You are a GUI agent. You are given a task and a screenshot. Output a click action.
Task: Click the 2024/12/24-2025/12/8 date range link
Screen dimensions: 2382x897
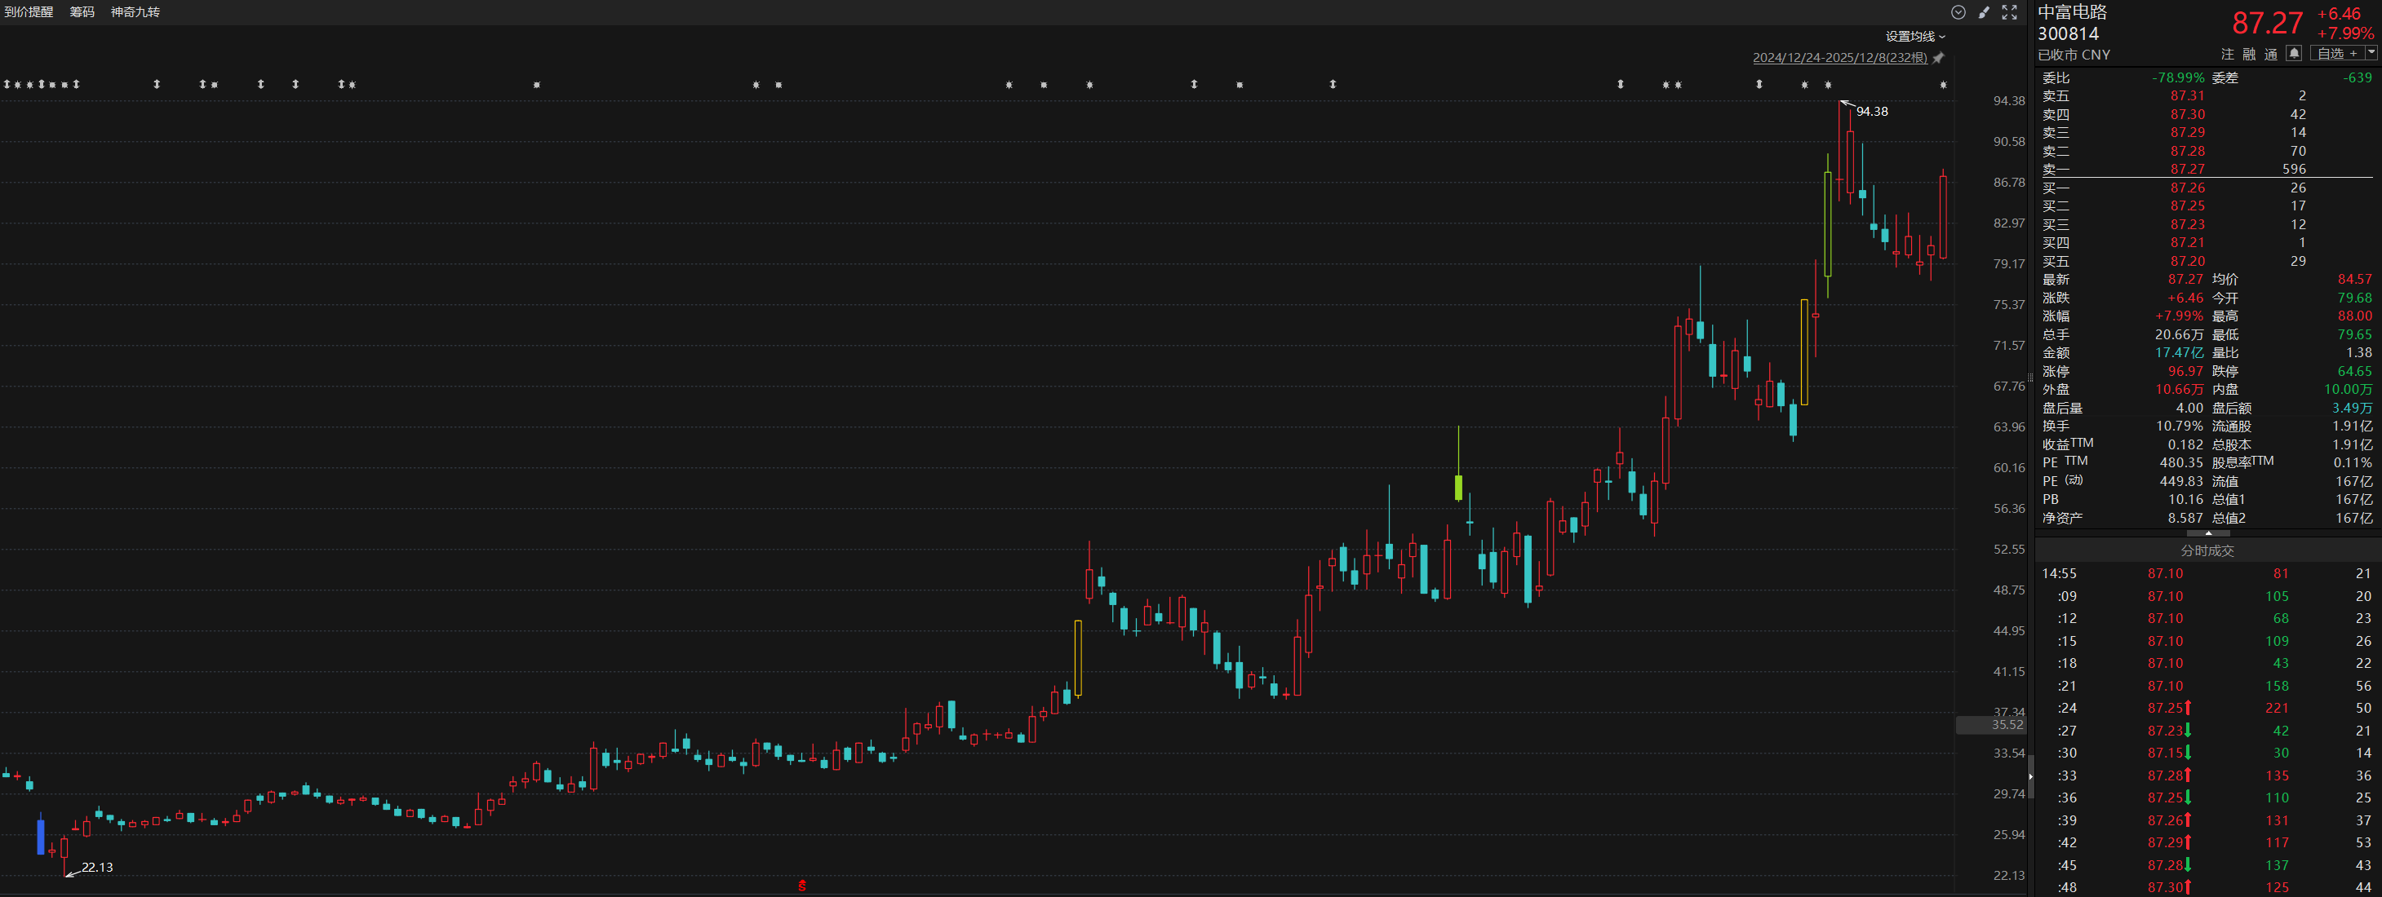(x=1839, y=58)
